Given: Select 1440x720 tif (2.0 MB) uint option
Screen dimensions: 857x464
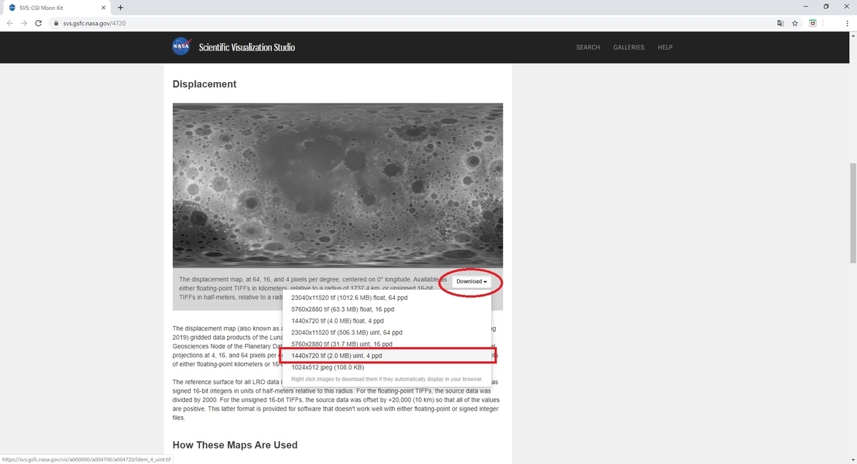Looking at the screenshot, I should click(386, 355).
